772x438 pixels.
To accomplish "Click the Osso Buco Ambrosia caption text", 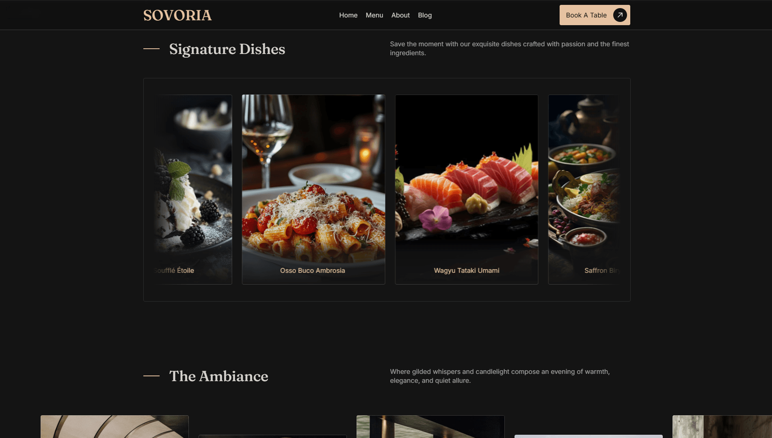I will point(312,270).
